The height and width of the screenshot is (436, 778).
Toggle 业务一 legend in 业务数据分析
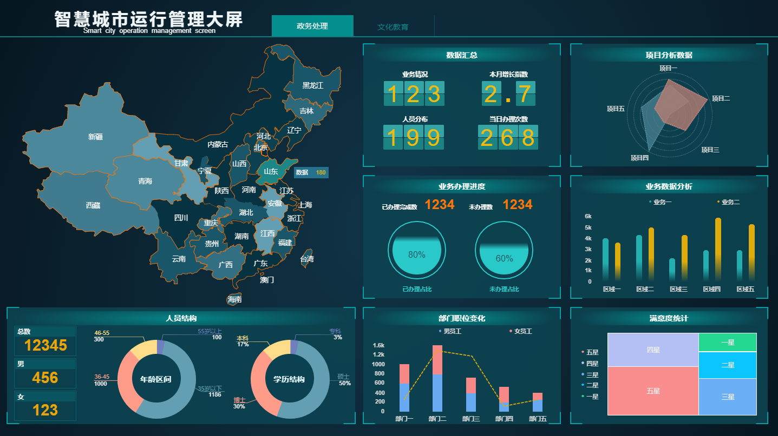[660, 202]
